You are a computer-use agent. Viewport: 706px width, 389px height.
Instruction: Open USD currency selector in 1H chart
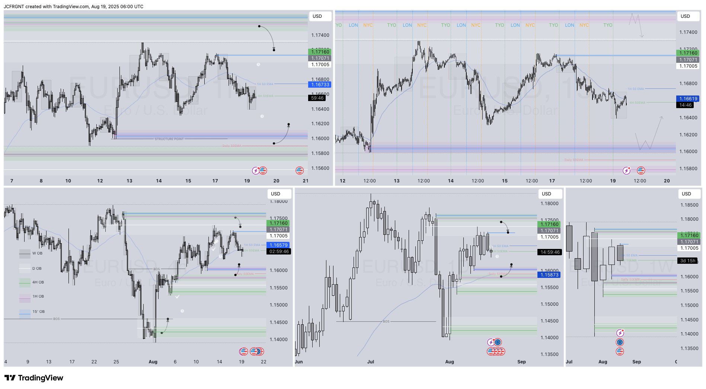point(319,16)
